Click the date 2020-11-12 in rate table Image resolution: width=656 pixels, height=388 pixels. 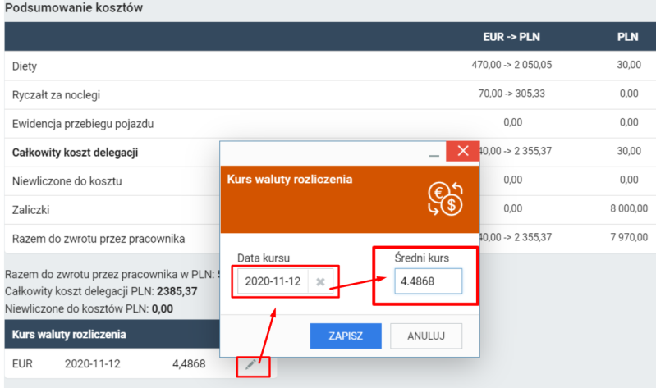click(93, 363)
